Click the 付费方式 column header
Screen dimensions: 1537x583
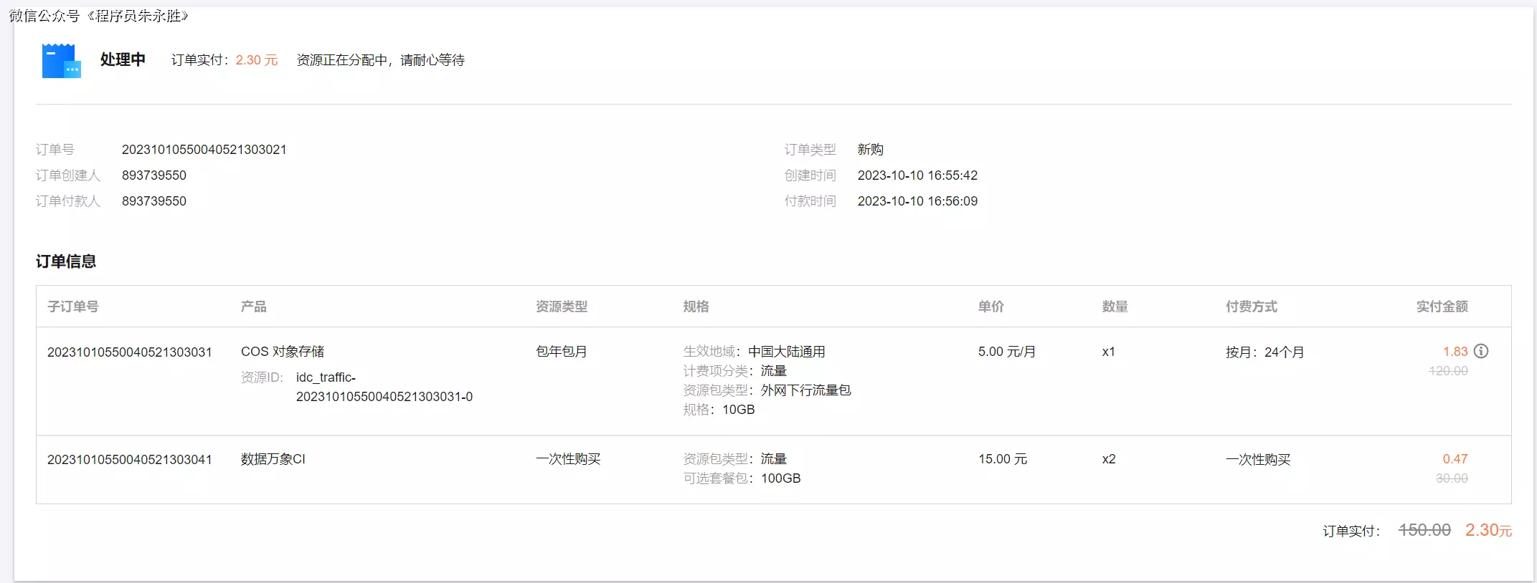pyautogui.click(x=1251, y=307)
